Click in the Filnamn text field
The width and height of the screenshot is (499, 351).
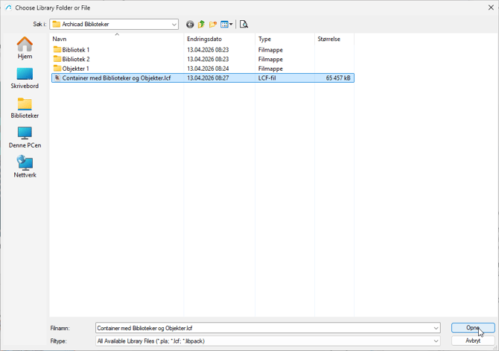click(261, 328)
